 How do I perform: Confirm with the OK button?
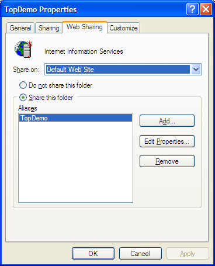tap(93, 254)
